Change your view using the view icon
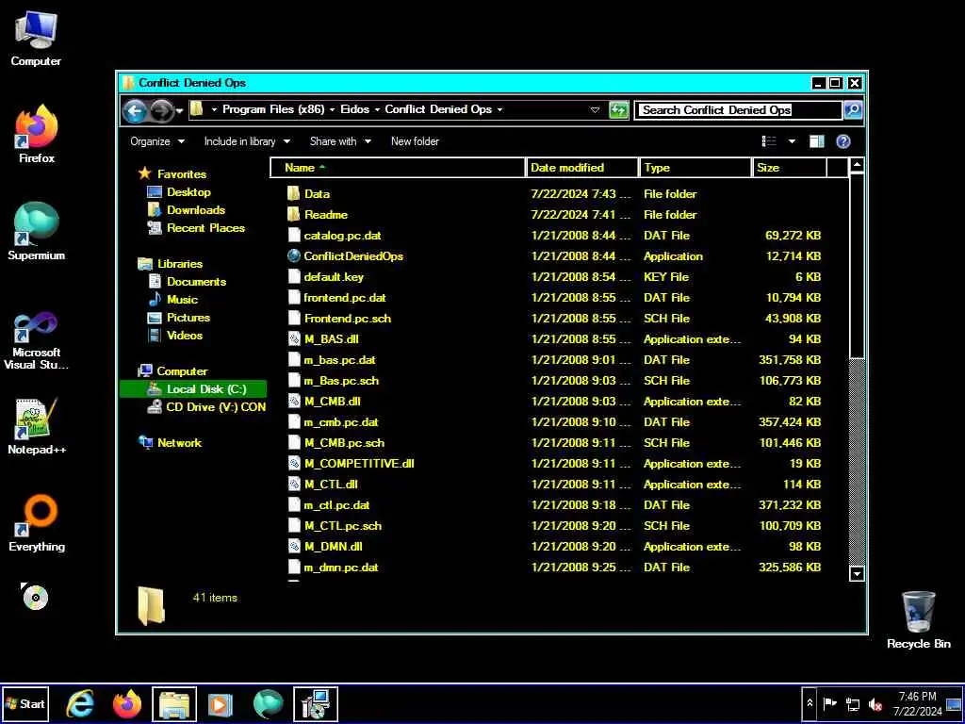This screenshot has width=965, height=724. (769, 141)
